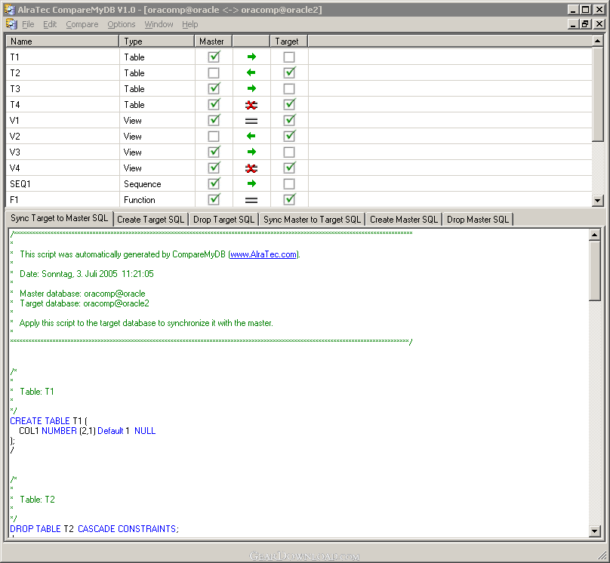Restore the inner child window
The image size is (610, 563).
(585, 24)
